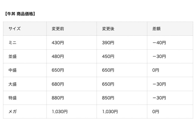Click the 大盛 size row label
The height and width of the screenshot is (131, 196).
point(13,84)
